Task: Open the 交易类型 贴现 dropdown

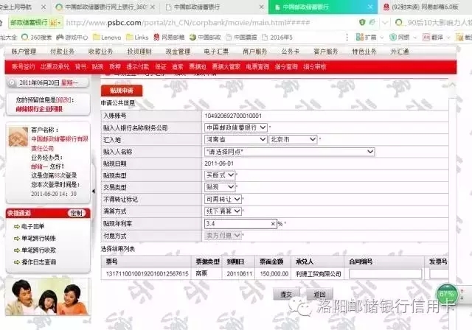Action: click(220, 187)
